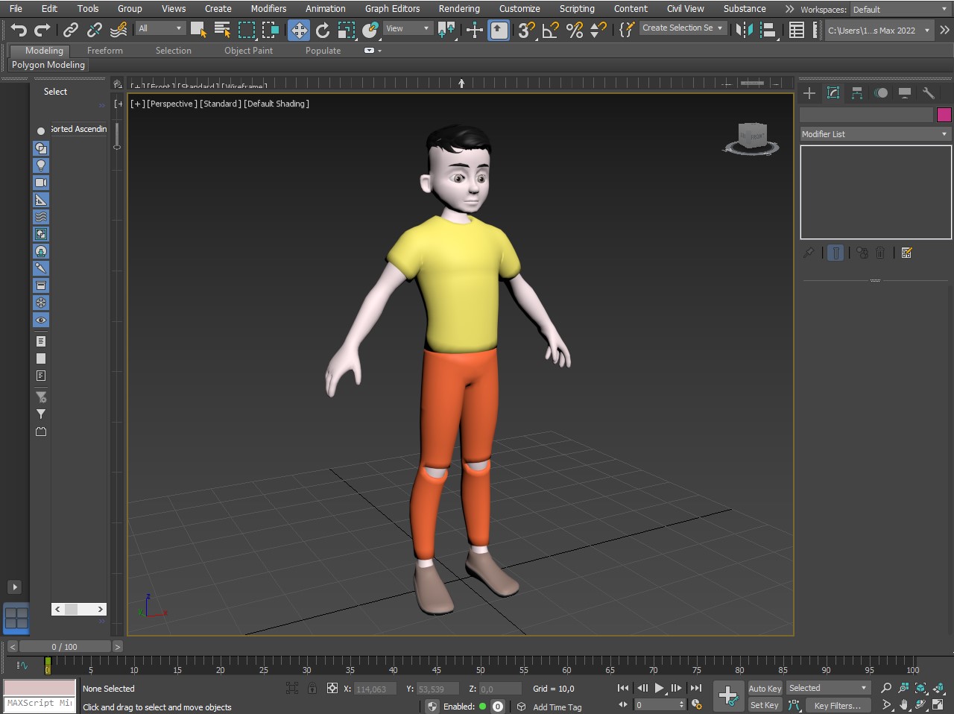Toggle display of lights in Scene Explorer
The width and height of the screenshot is (954, 714).
[41, 165]
